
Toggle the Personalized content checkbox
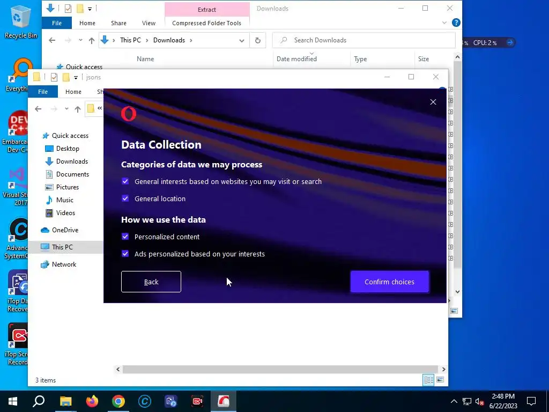click(x=125, y=237)
